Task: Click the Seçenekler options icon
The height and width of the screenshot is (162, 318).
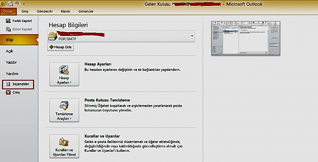Action: click(8, 84)
